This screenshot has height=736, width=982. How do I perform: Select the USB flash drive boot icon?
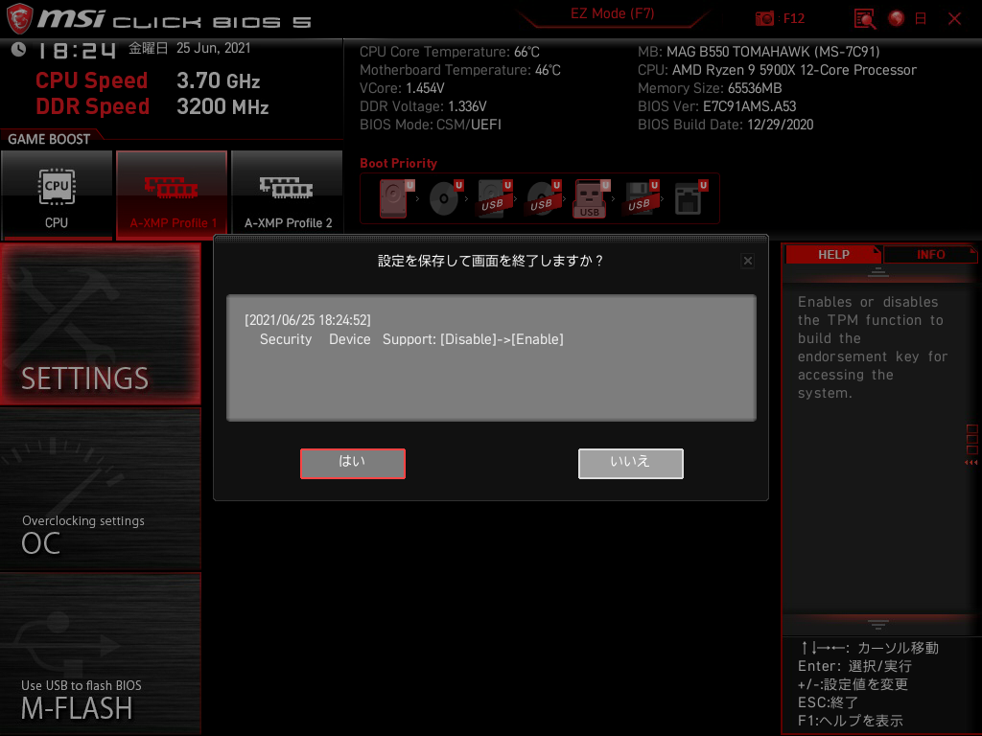[x=590, y=196]
